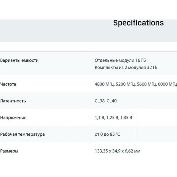Viewport: 177px width, 177px height.
Task: Click the Specifications heading
Action: (138, 23)
